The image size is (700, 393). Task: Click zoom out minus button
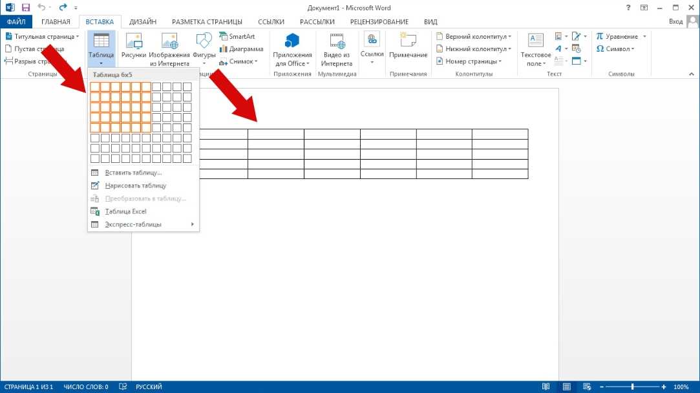point(602,387)
